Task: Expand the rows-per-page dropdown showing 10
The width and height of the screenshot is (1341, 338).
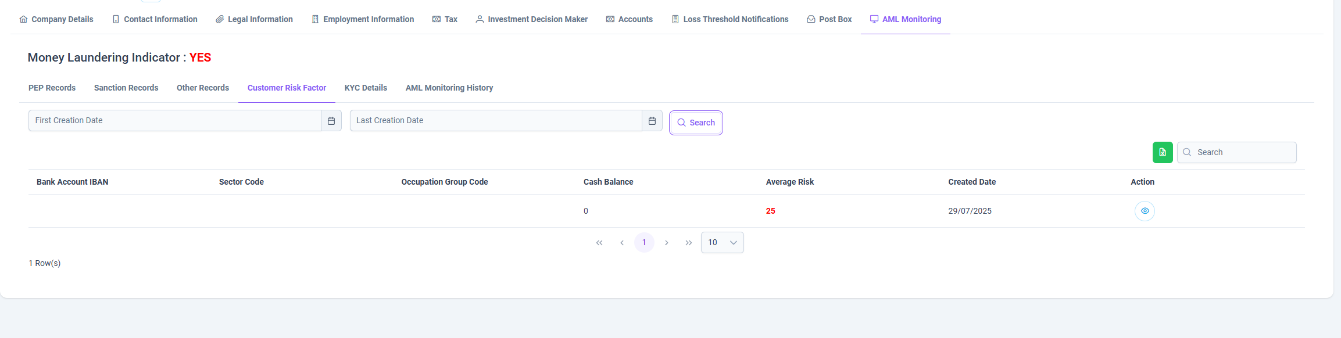Action: pyautogui.click(x=723, y=243)
